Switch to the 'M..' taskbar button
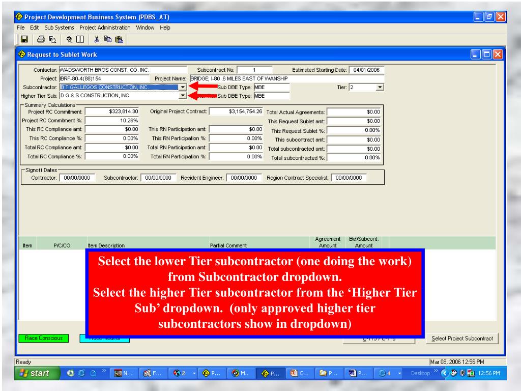 point(240,373)
